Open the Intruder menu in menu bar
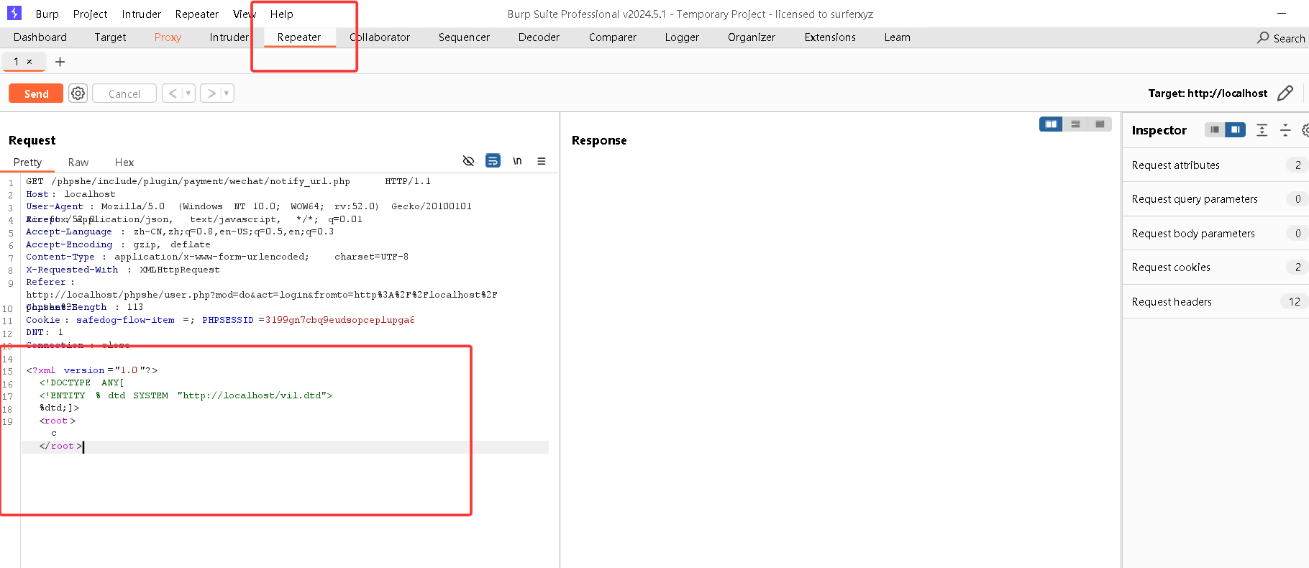This screenshot has height=568, width=1309. pos(141,14)
